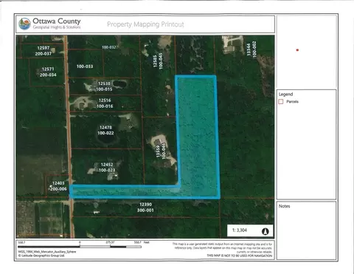Select parcel label "12571"
354x274 pixels.
coord(48,69)
